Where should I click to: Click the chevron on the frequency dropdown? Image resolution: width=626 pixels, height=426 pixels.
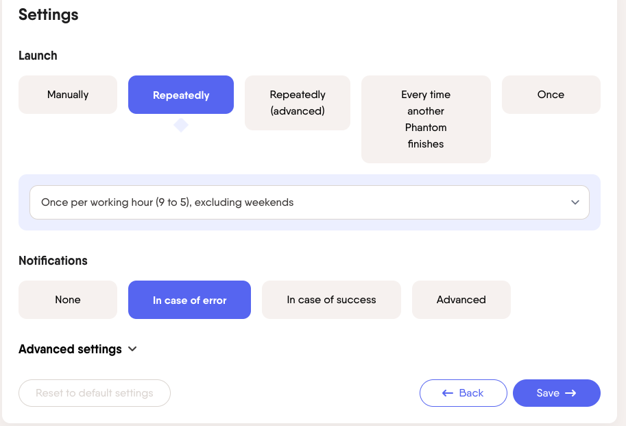[575, 202]
